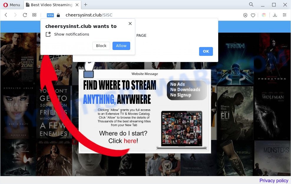Click the 'FIND WHERE TO STREAM' headline
The width and height of the screenshot is (291, 184).
pyautogui.click(x=120, y=85)
